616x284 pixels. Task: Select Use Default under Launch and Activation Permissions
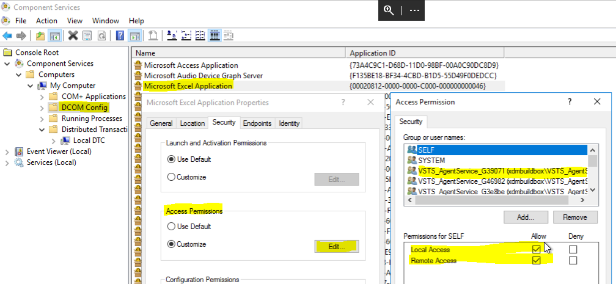pos(171,159)
